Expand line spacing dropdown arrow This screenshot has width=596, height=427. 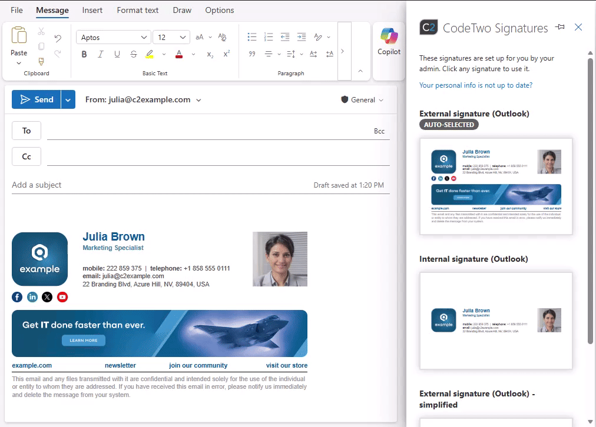tap(302, 54)
